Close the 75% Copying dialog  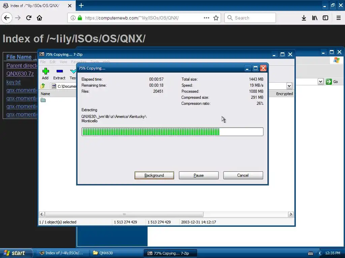coord(263,68)
